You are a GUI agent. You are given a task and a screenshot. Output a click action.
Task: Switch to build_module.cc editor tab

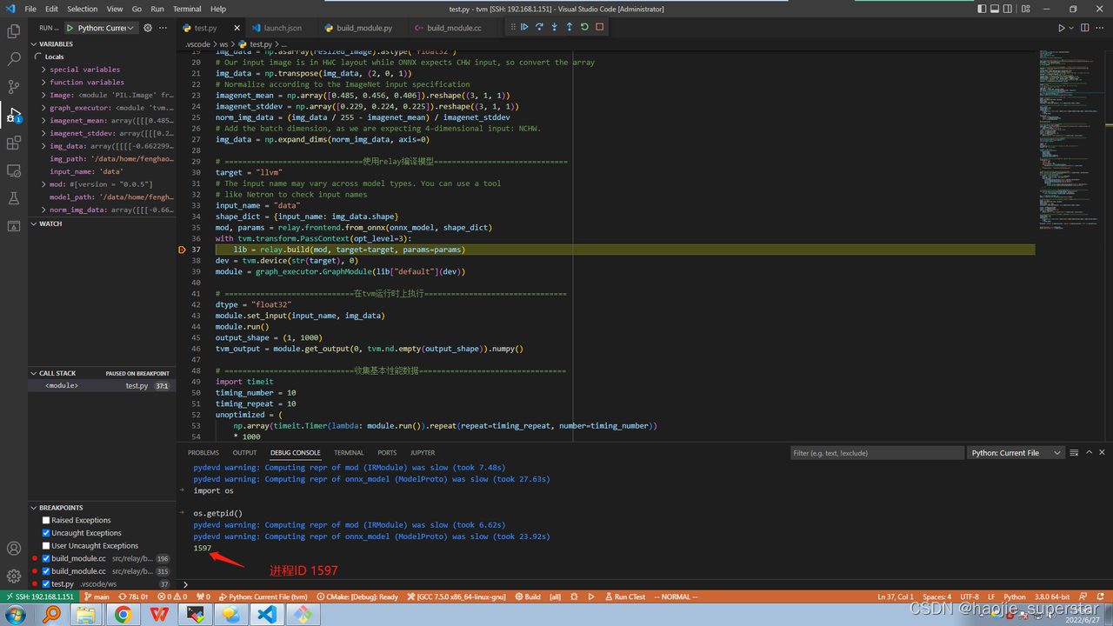453,28
